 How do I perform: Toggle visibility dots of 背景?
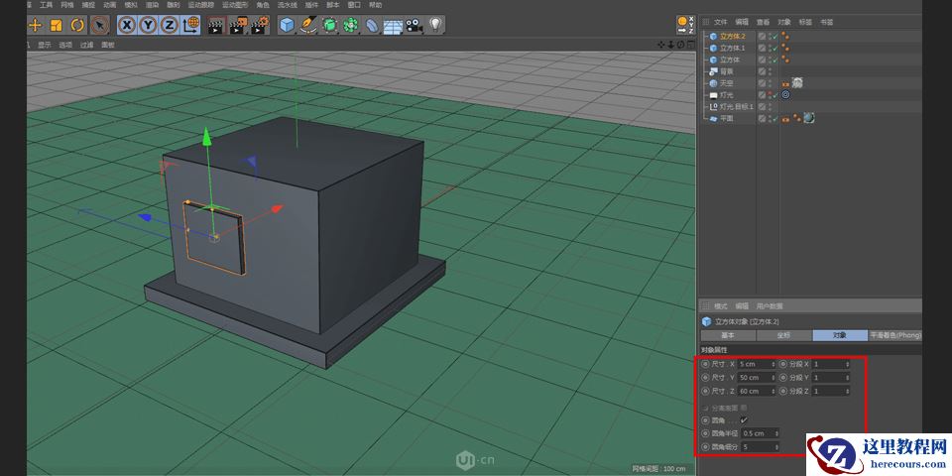tap(770, 71)
